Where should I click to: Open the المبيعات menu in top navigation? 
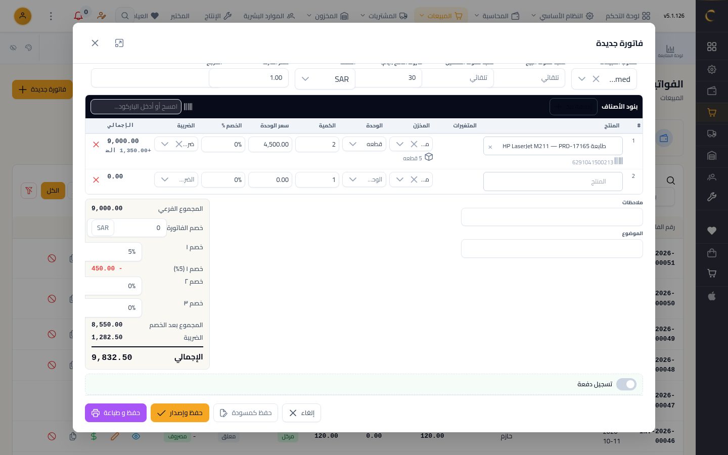tap(441, 16)
